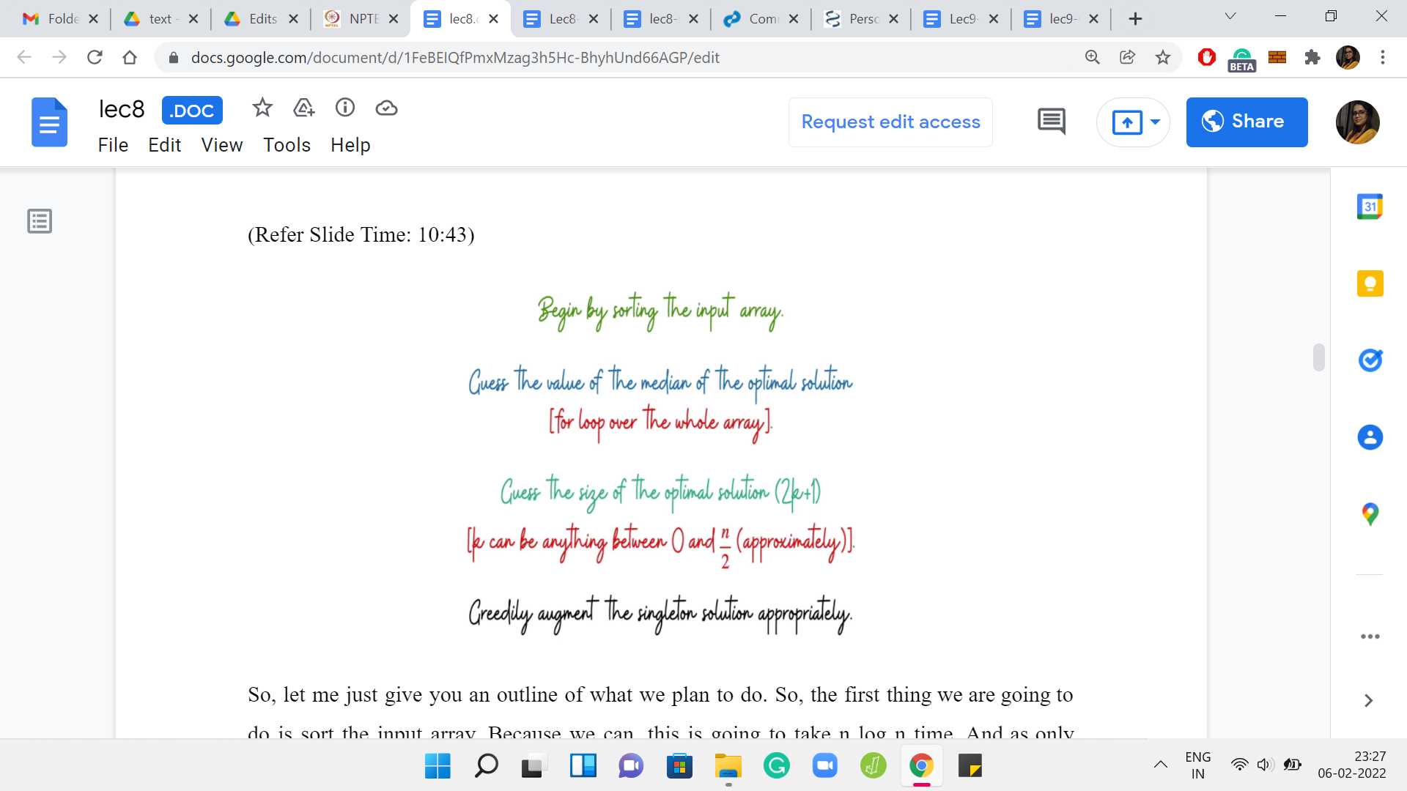The width and height of the screenshot is (1407, 791).
Task: Collapse the side panel with the chevron
Action: coord(1368,701)
